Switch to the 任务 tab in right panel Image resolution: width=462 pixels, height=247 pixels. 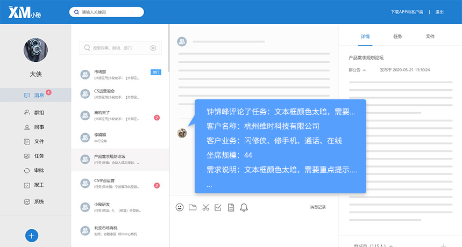pyautogui.click(x=397, y=37)
